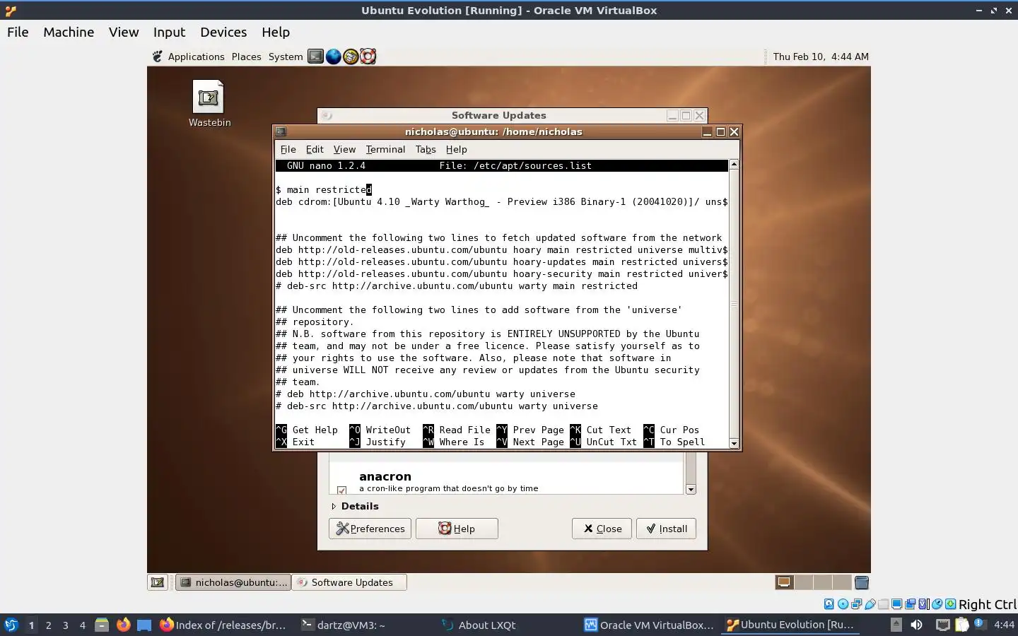
Task: Open the VirtualBox Devices menu
Action: (x=223, y=32)
